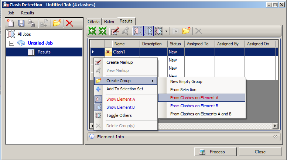Screen dimensions: 287x160
Task: Click the second green star toolbar icon
Action: point(103,31)
